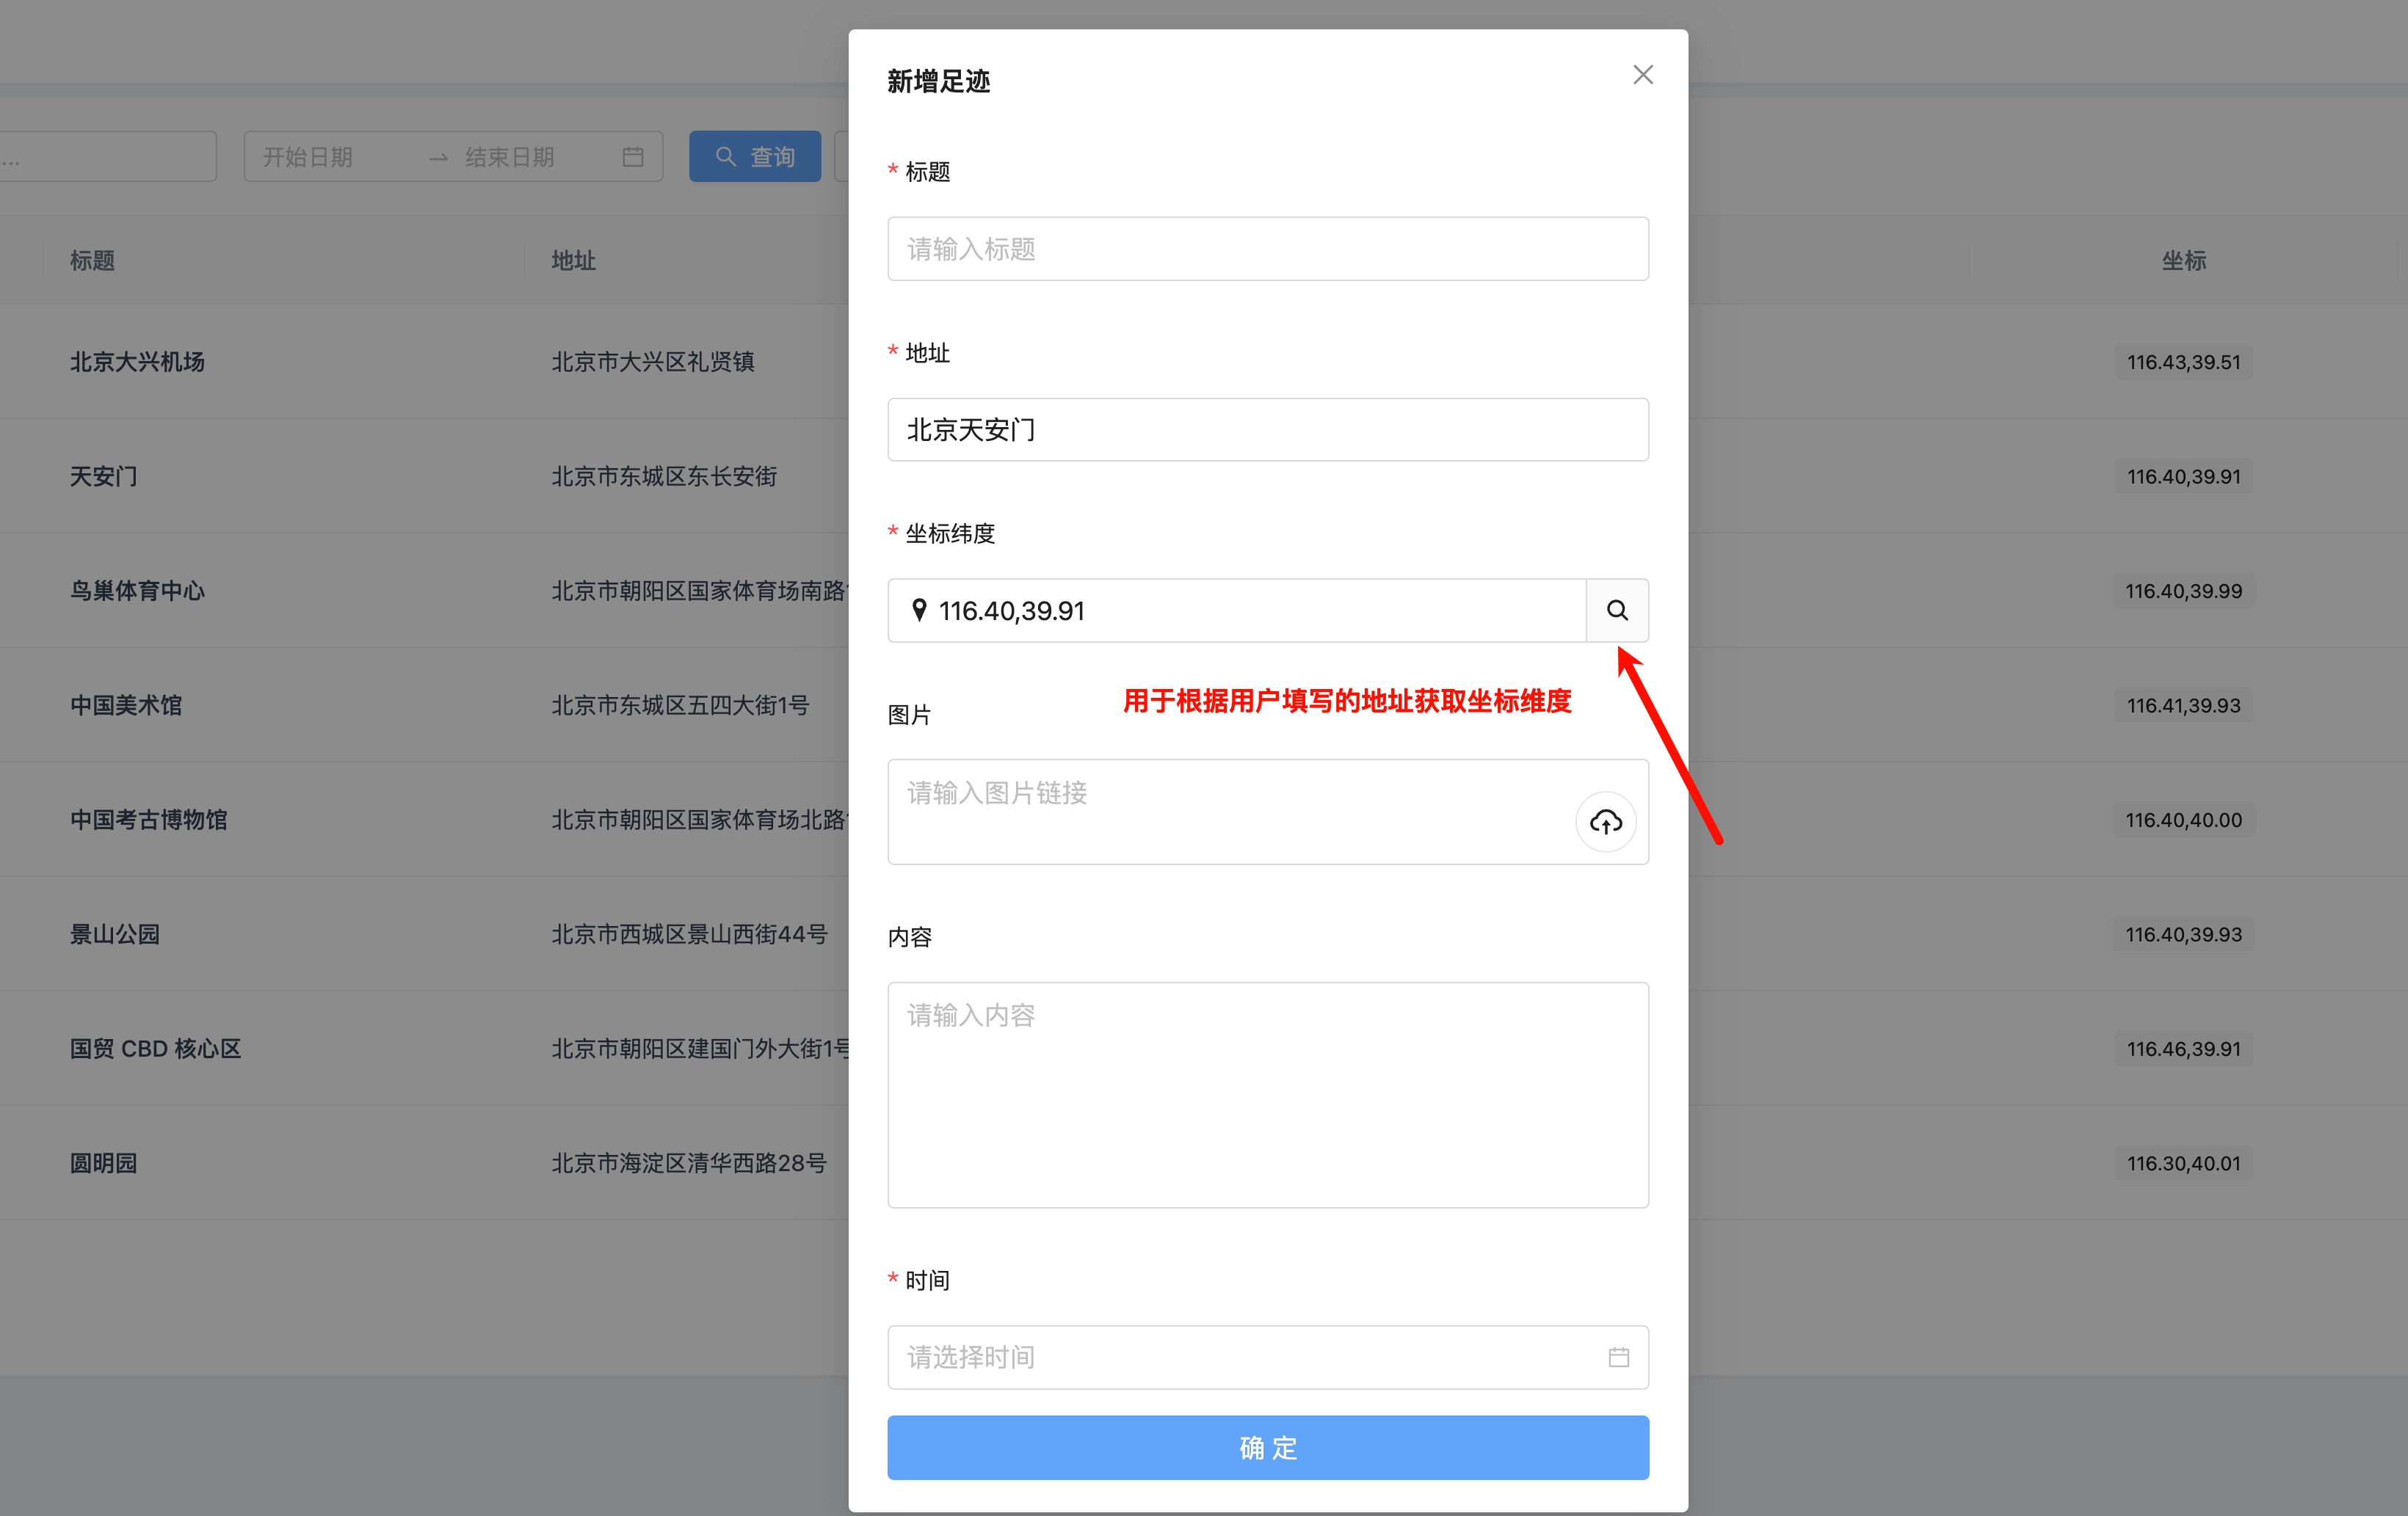Click the coordinate search magnifier icon
This screenshot has width=2408, height=1516.
[x=1617, y=611]
